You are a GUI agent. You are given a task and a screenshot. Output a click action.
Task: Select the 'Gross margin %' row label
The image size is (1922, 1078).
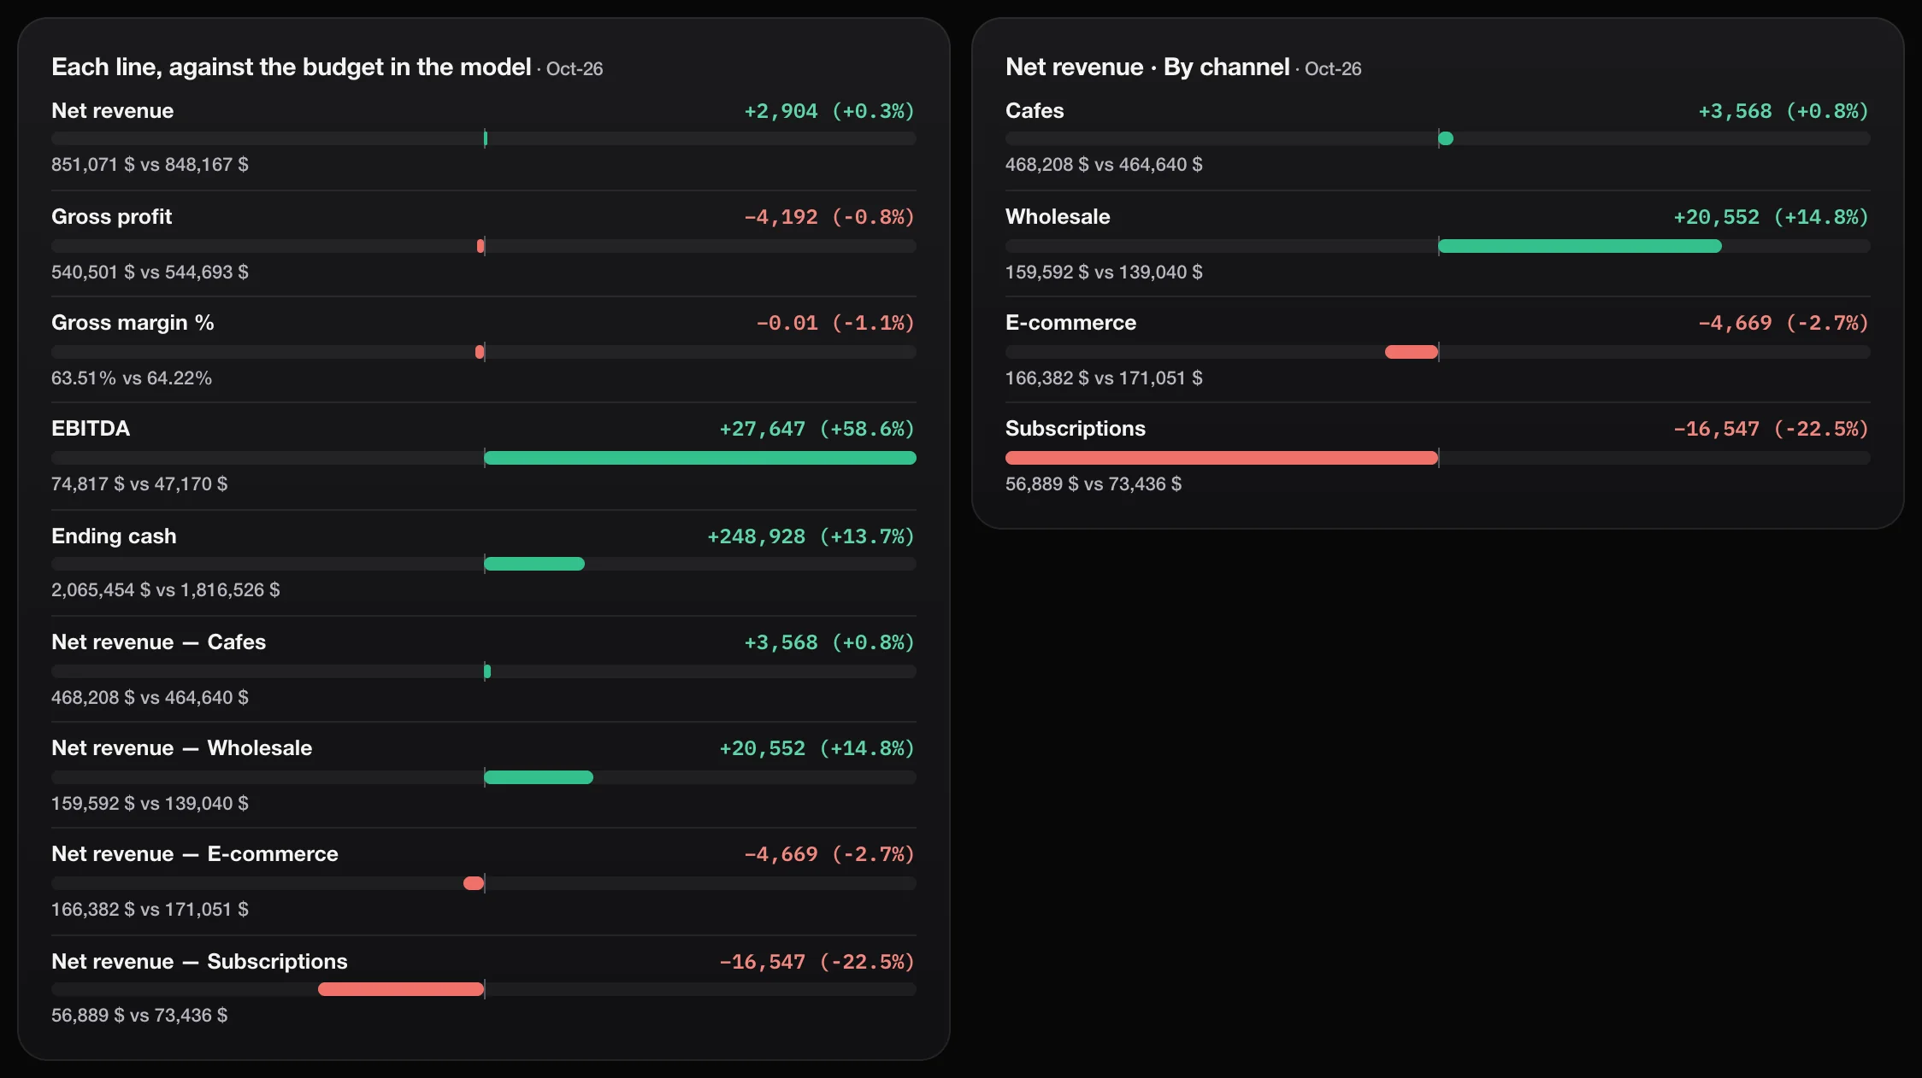click(133, 323)
